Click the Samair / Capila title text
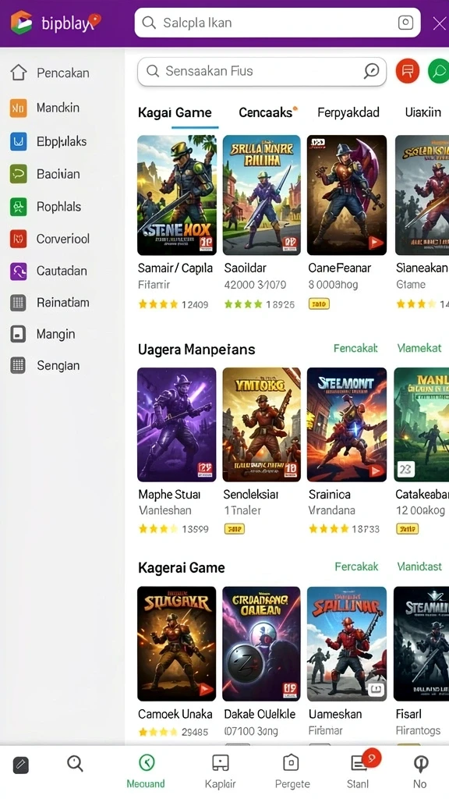Image resolution: width=449 pixels, height=799 pixels. coord(175,268)
